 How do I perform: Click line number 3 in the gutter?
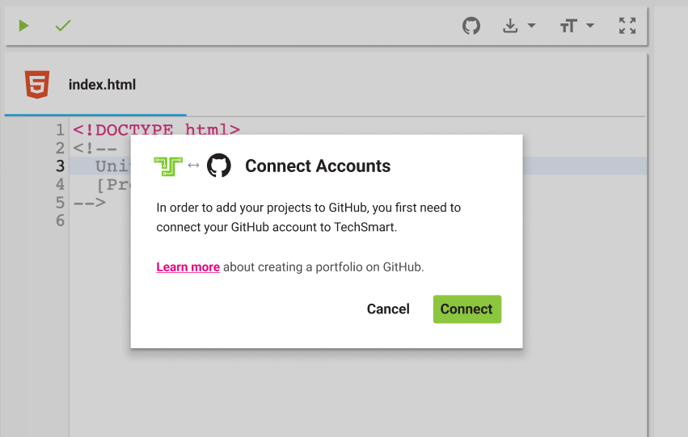pos(60,166)
